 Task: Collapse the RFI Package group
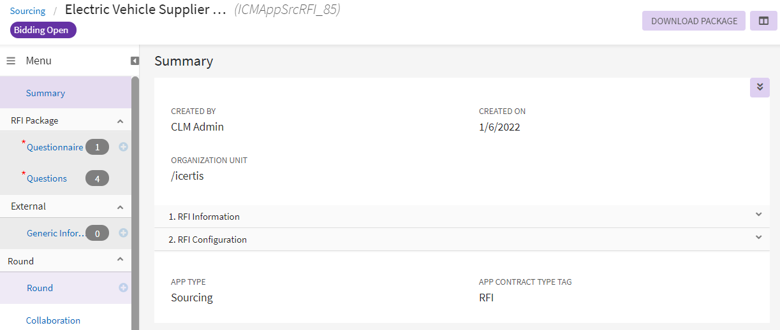120,121
